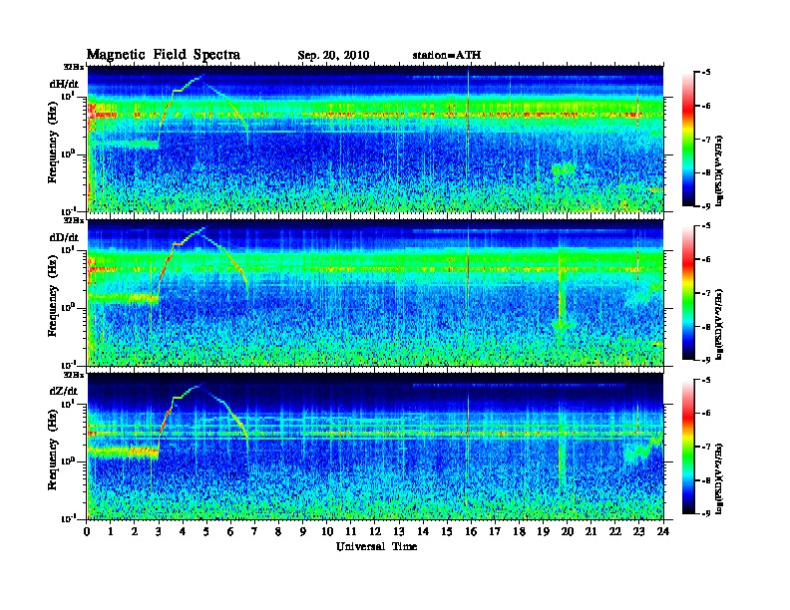Image resolution: width=790 pixels, height=610 pixels.
Task: Click the hour 6 tick label on the time axis
Action: (230, 531)
